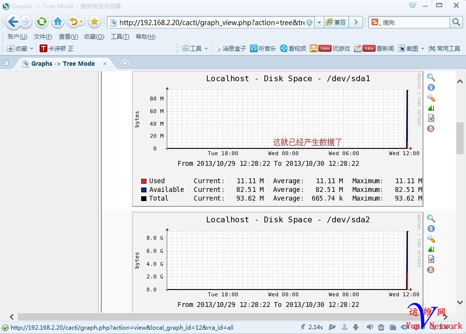This screenshot has width=466, height=334.
Task: Toggle the browser sound mute icon
Action: click(x=370, y=327)
